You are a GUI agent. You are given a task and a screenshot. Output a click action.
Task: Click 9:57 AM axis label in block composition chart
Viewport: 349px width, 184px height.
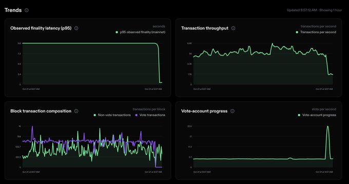pos(153,172)
